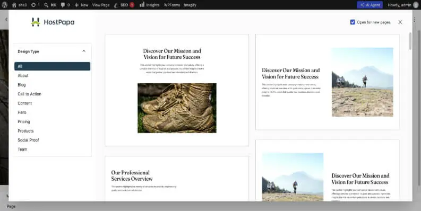Image resolution: width=421 pixels, height=211 pixels.
Task: Click the admin avatar picture
Action: (416, 5)
